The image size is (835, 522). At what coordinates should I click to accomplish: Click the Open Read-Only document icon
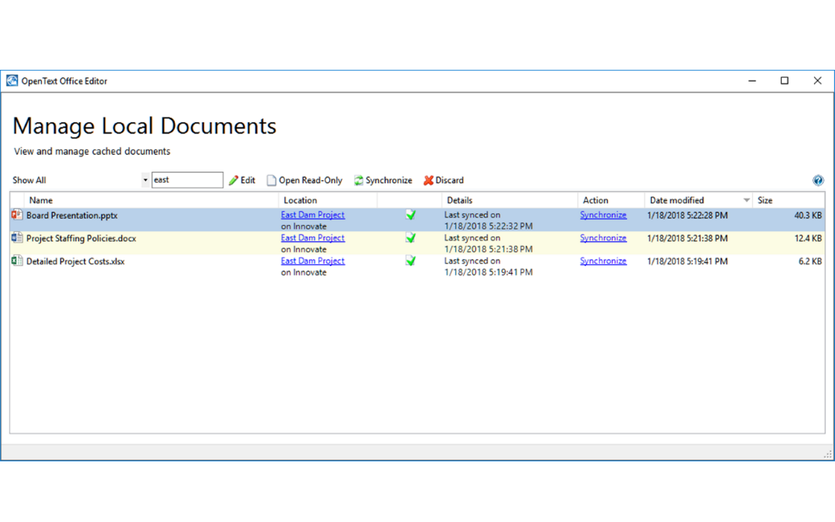270,180
